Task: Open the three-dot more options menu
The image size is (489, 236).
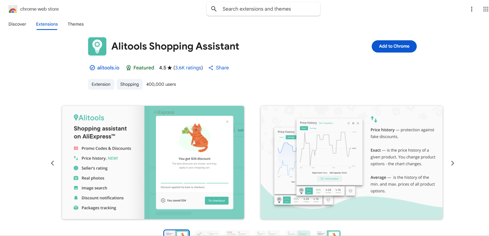Action: 472,9
